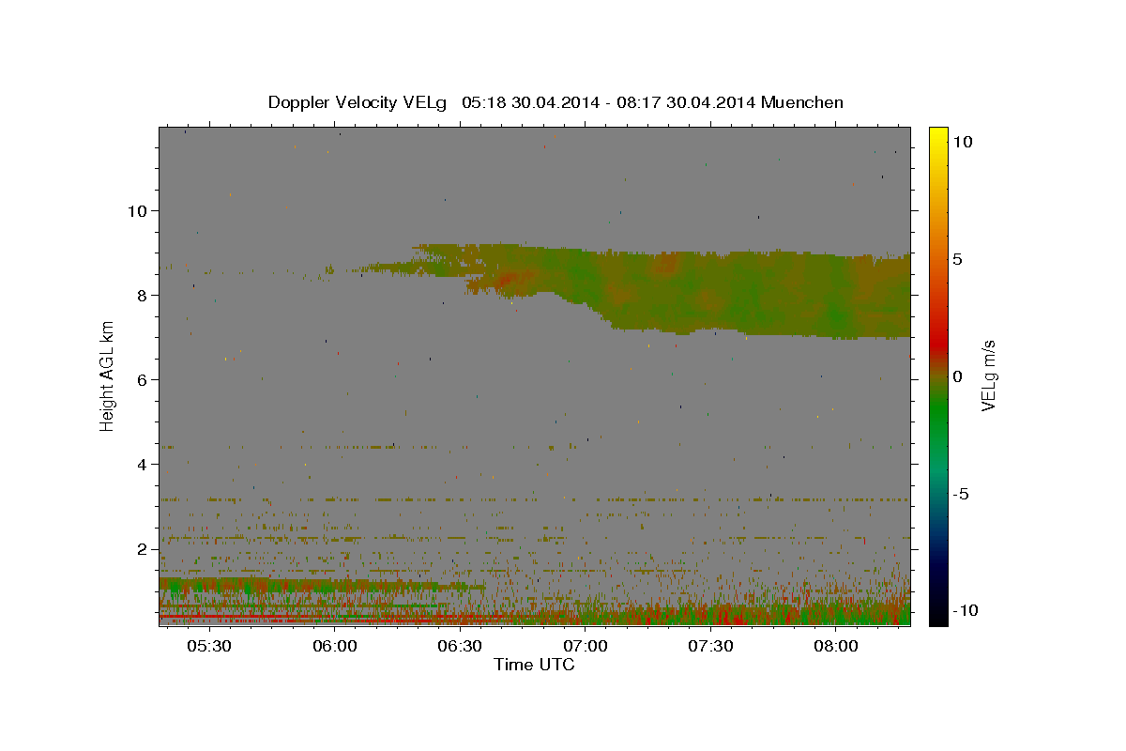
Task: Click the plot title 'Doppler Velocity VELg'
Action: (358, 102)
